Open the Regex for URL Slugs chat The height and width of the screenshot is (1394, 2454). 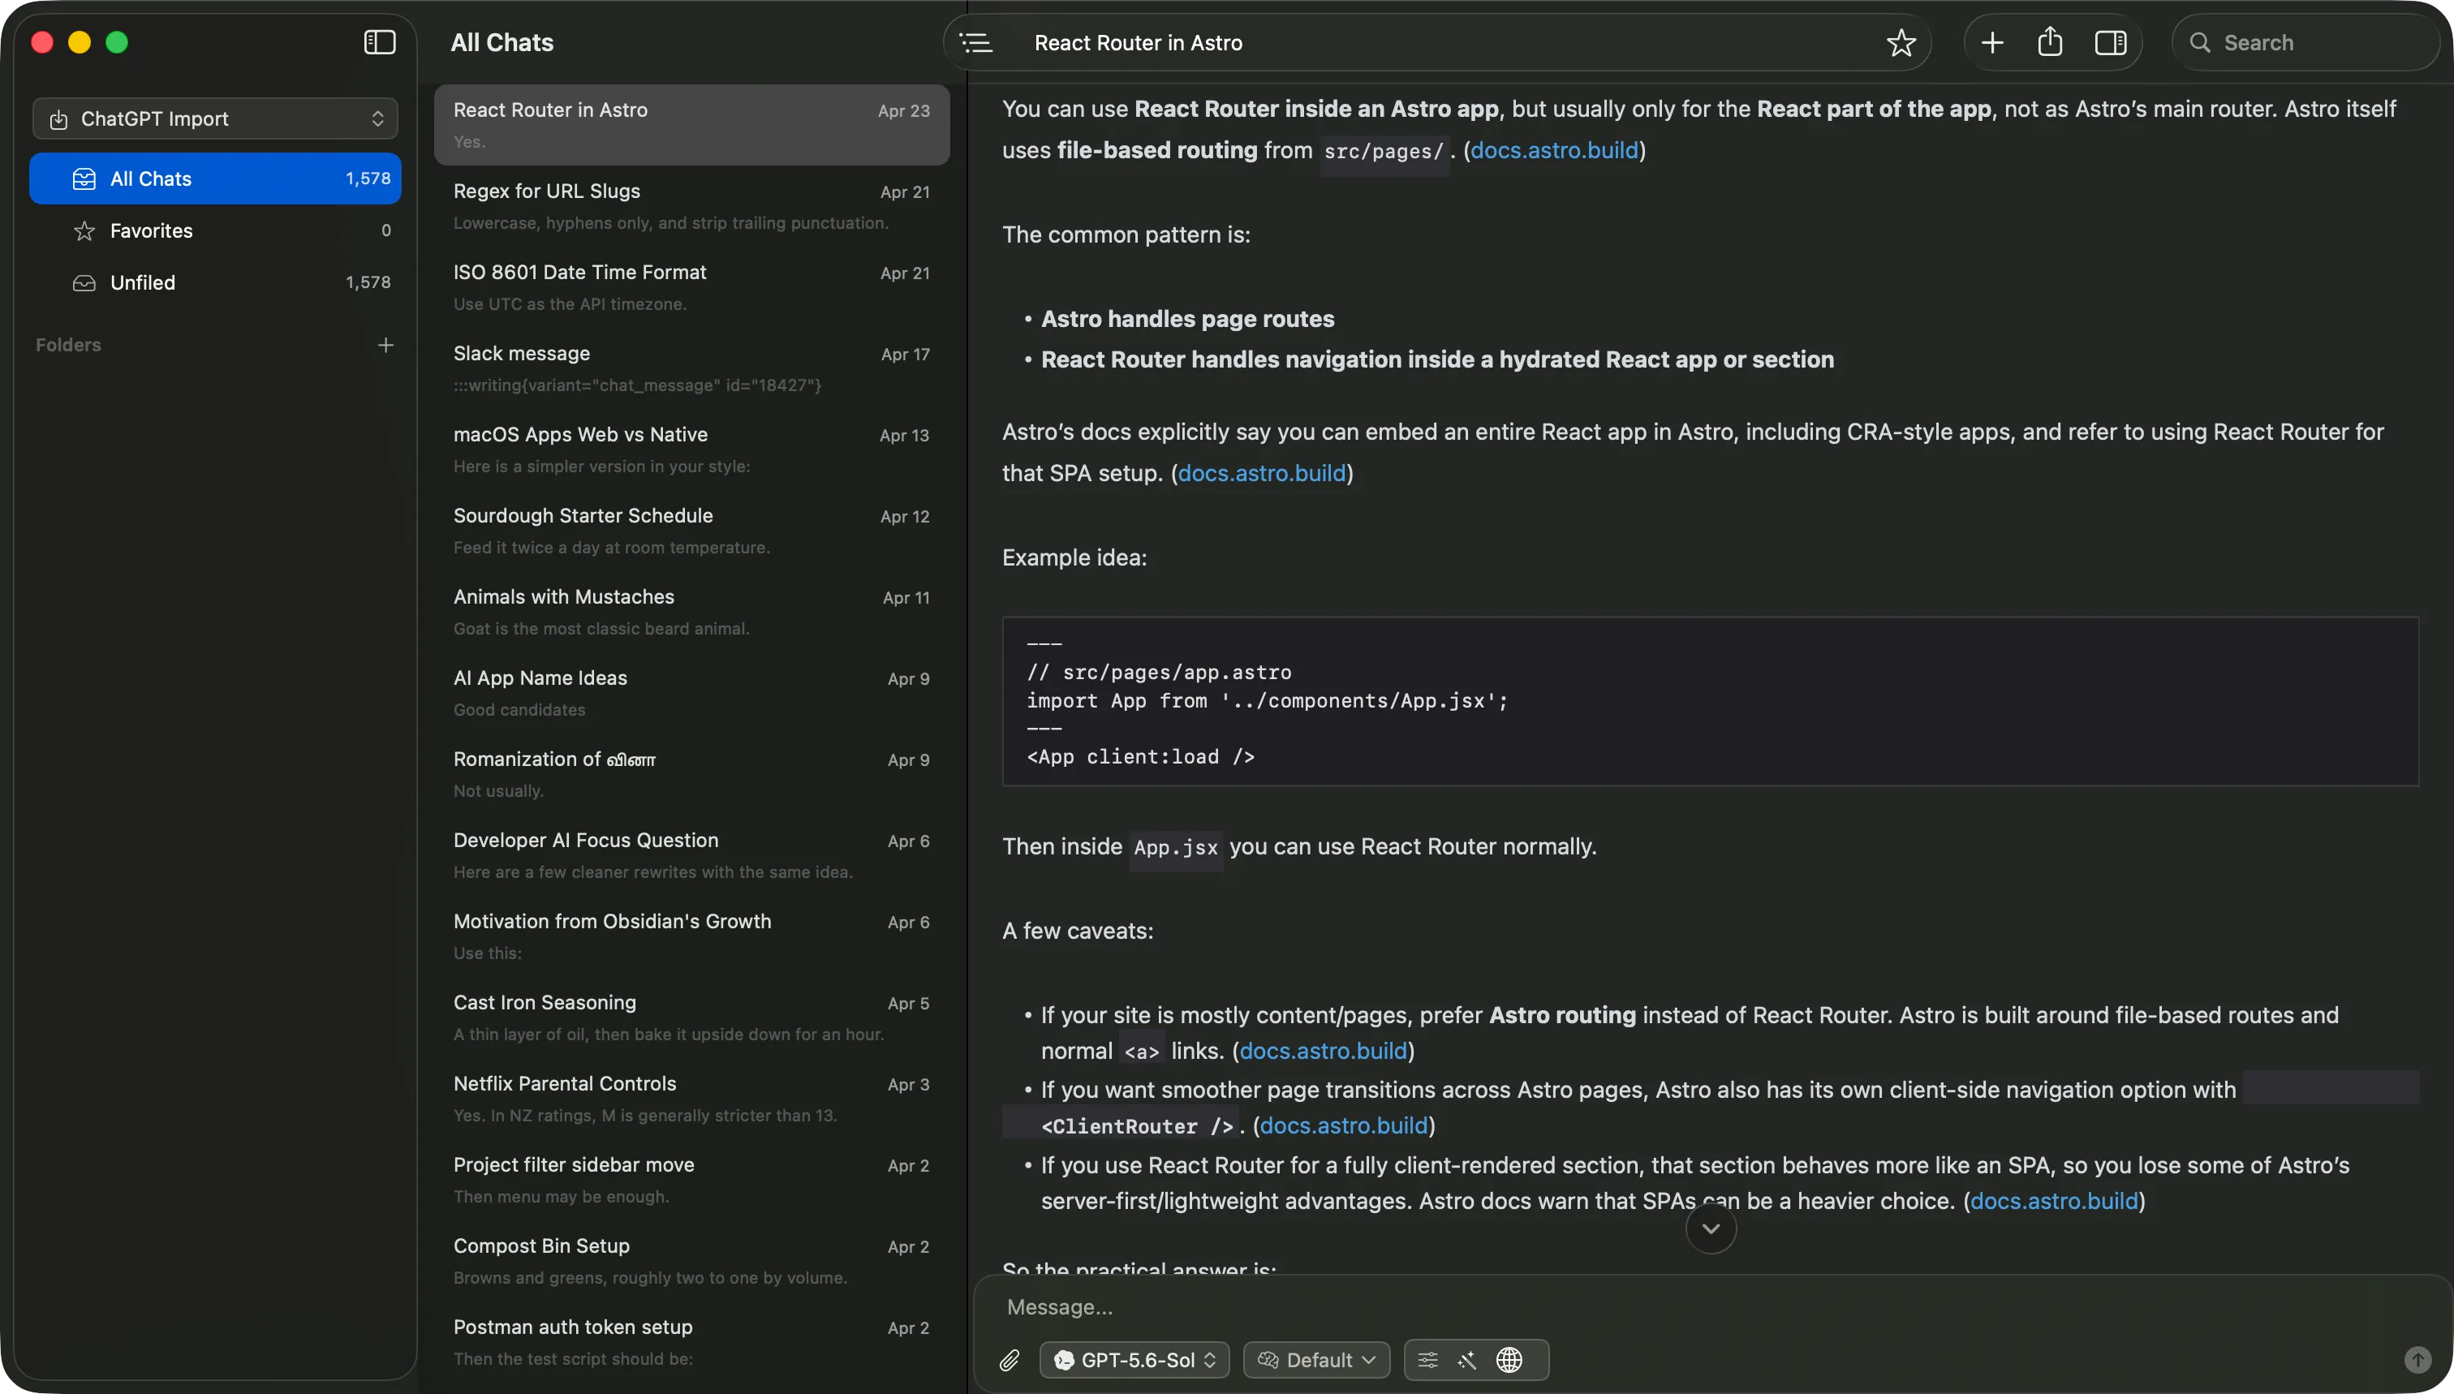click(691, 206)
